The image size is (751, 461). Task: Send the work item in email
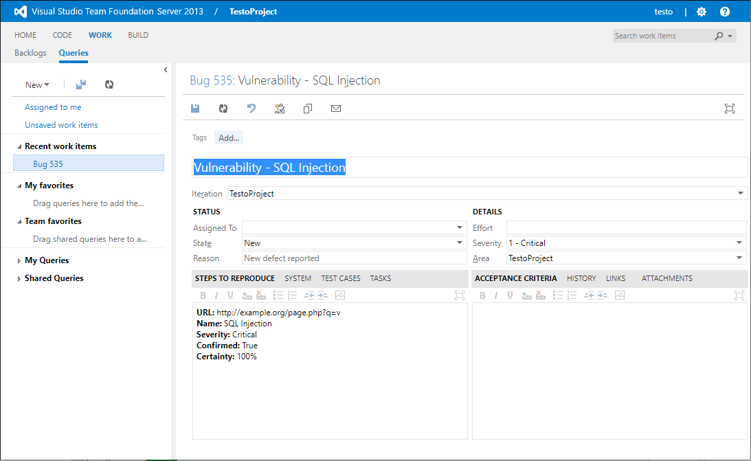pos(336,109)
